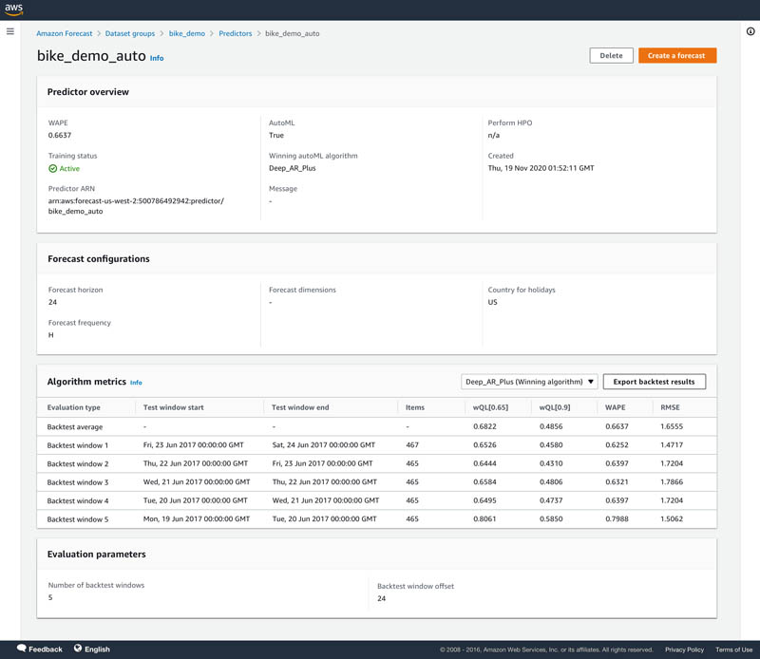Click Country for holidays value US

click(x=492, y=302)
